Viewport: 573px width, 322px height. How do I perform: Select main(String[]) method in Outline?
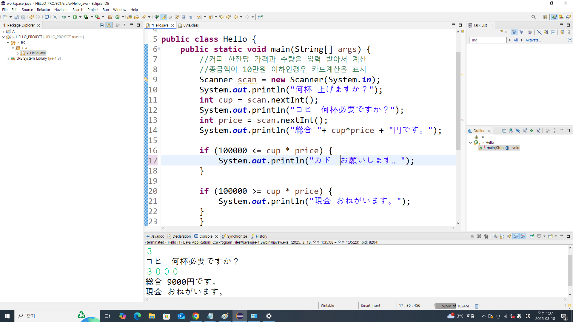pos(500,148)
